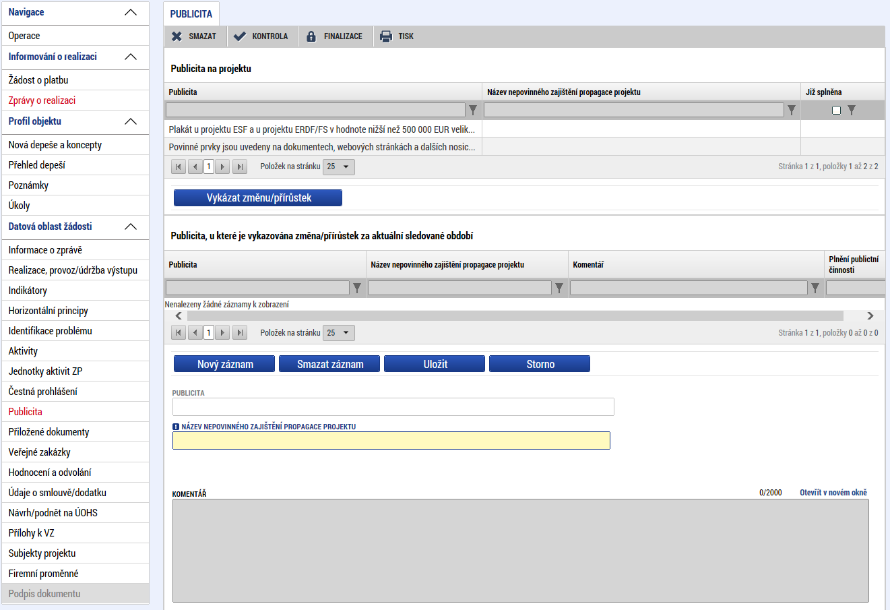Go to previous page in lower table pager
Screen dimensions: 890x610
click(195, 333)
